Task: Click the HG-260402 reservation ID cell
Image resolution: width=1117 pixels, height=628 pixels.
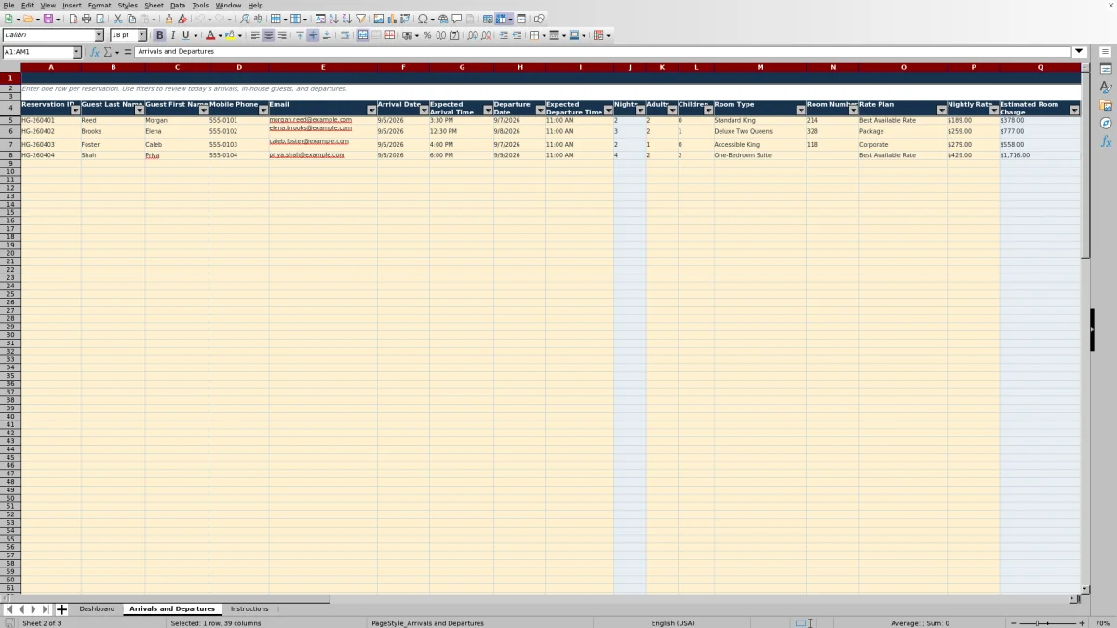Action: (51, 131)
